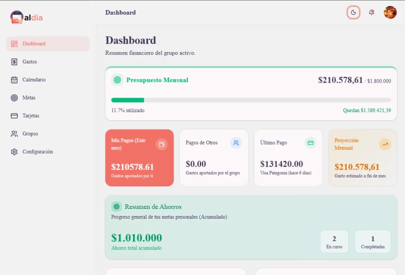The height and width of the screenshot is (275, 405).
Task: Click the $210.578,61 budget amount
Action: click(340, 80)
